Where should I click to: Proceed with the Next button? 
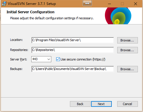101,104
